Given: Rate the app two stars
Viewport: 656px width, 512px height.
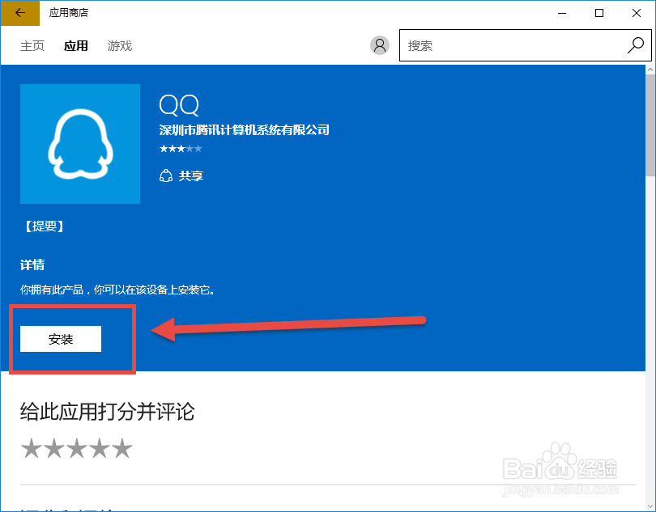Looking at the screenshot, I should click(x=54, y=448).
